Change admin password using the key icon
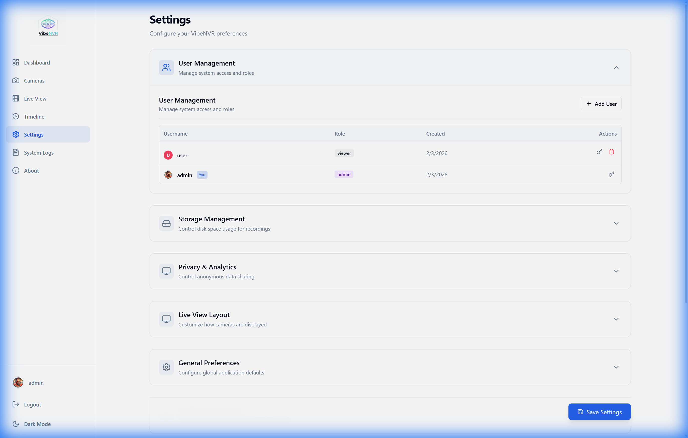Screen dimensions: 688x438 click(x=611, y=174)
